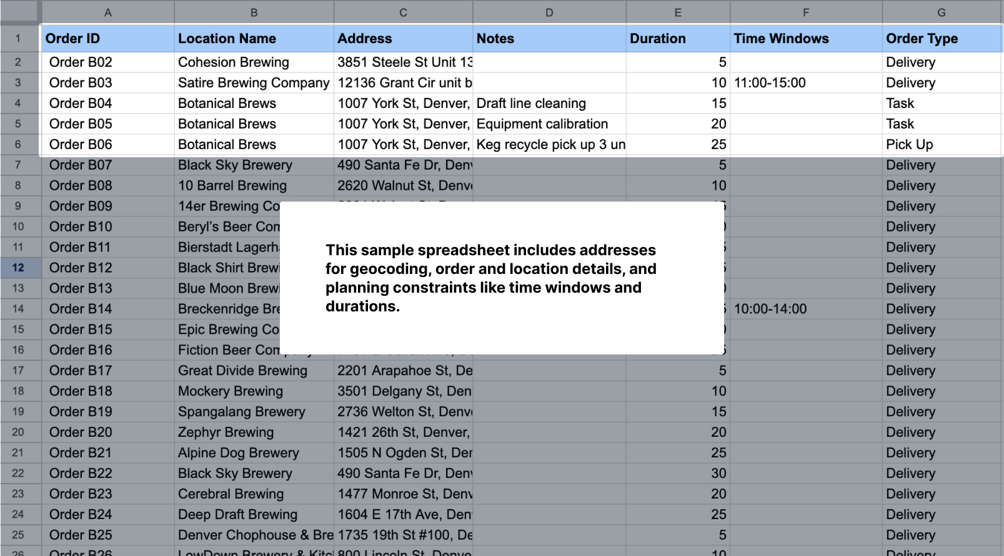Click the Pick Up order type cell
Screen dimensions: 1004x556
pos(943,144)
